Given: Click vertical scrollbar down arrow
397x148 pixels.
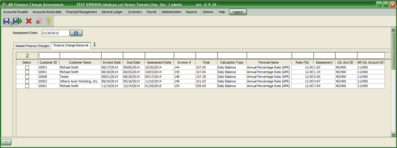Looking at the screenshot, I should point(394,134).
